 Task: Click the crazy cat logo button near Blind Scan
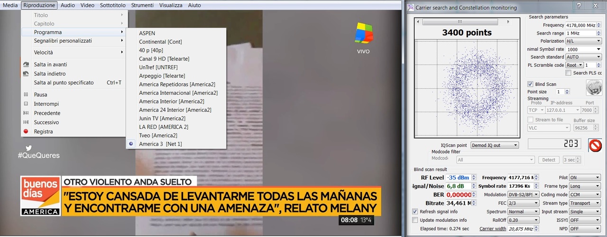click(x=594, y=88)
